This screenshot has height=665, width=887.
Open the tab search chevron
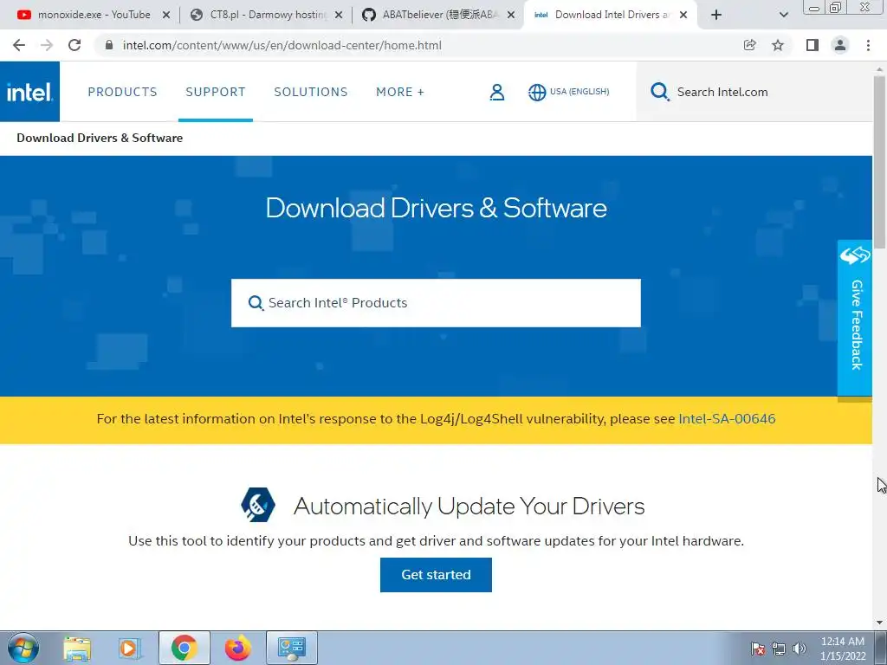[783, 15]
